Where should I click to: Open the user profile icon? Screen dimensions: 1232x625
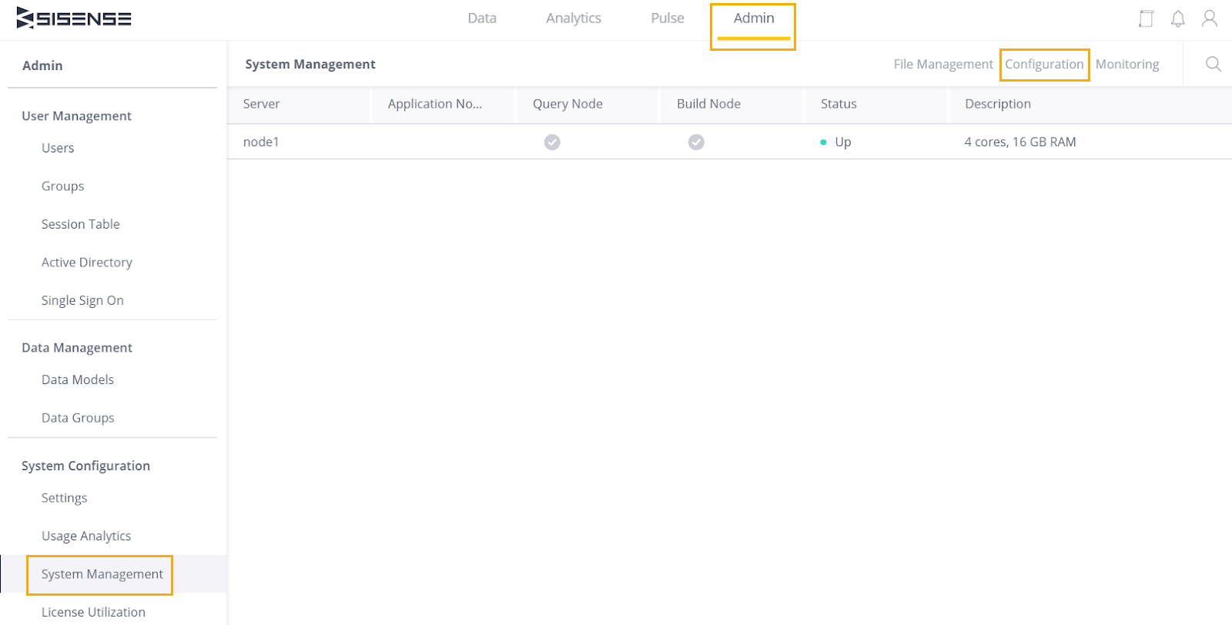click(1209, 18)
